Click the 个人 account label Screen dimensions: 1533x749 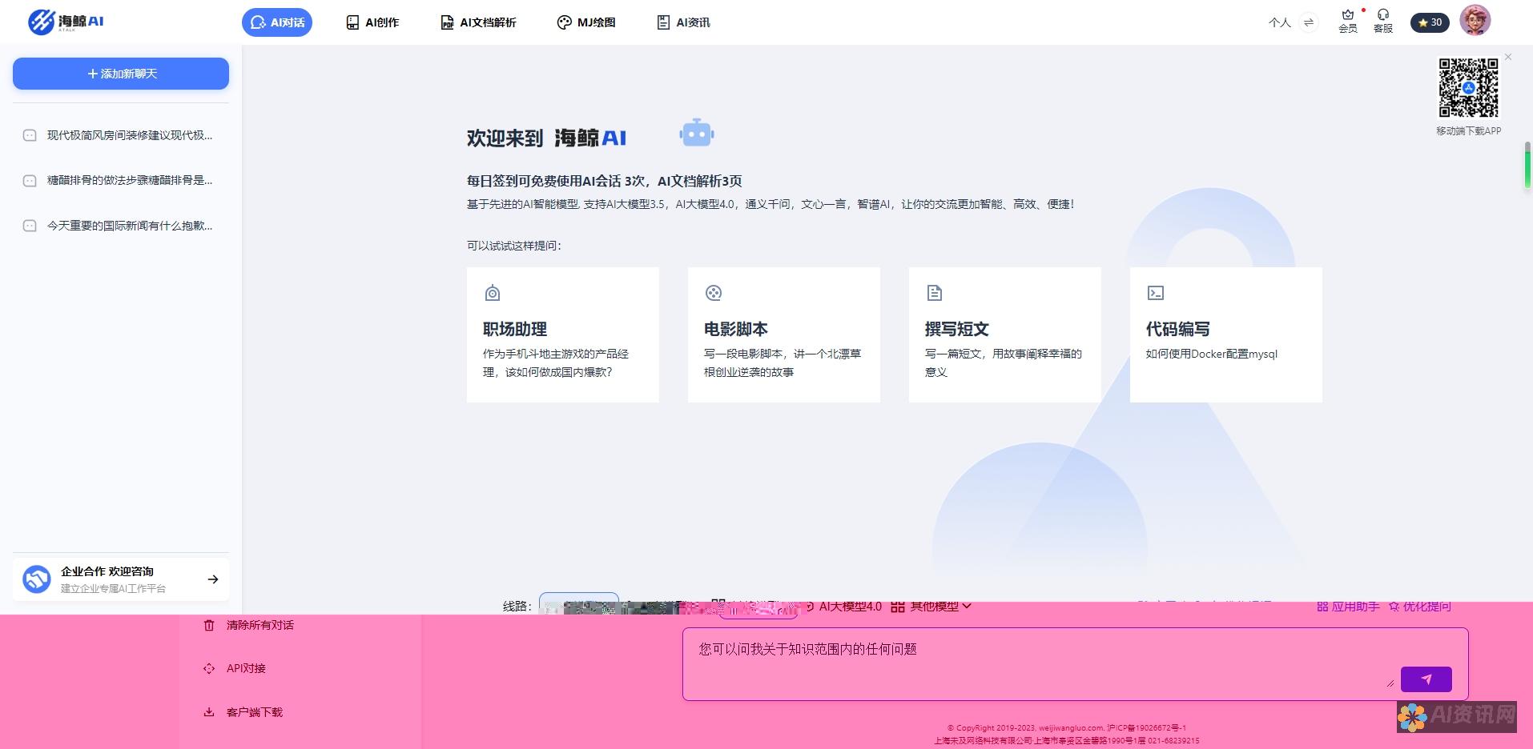1279,22
